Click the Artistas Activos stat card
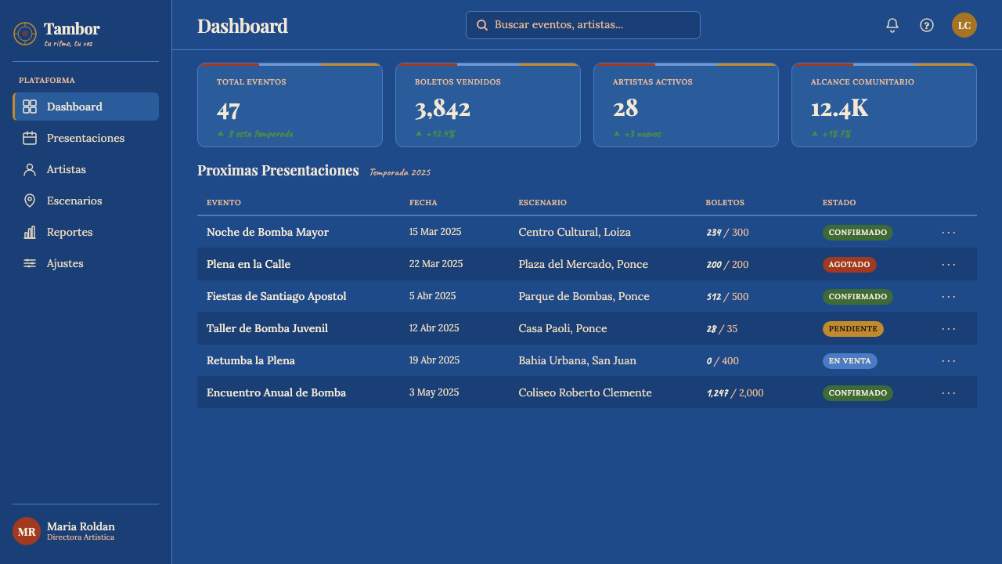Image resolution: width=1002 pixels, height=564 pixels. [686, 105]
